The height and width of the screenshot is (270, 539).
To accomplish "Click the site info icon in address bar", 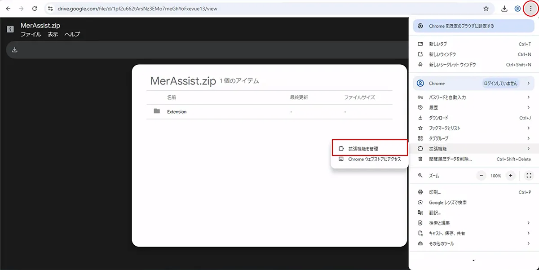I will coord(51,9).
